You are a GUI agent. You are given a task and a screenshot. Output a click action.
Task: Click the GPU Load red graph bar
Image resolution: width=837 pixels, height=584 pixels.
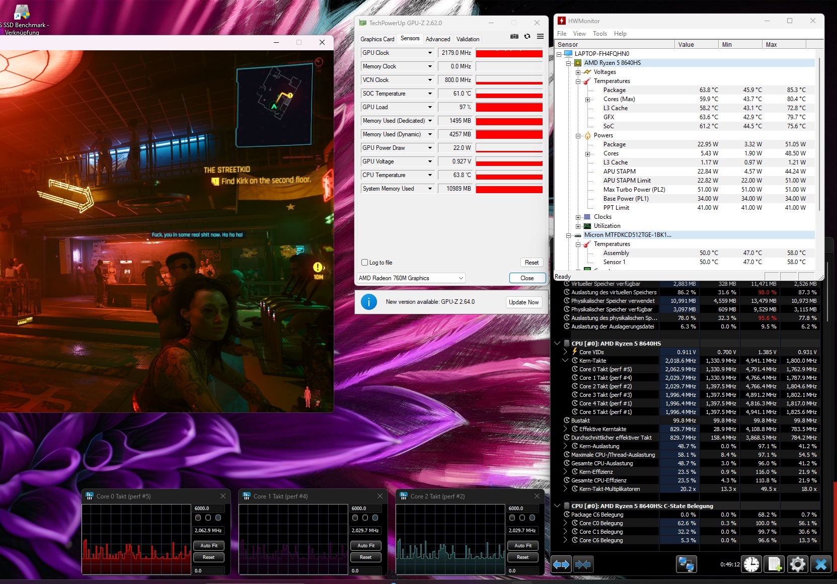[509, 107]
